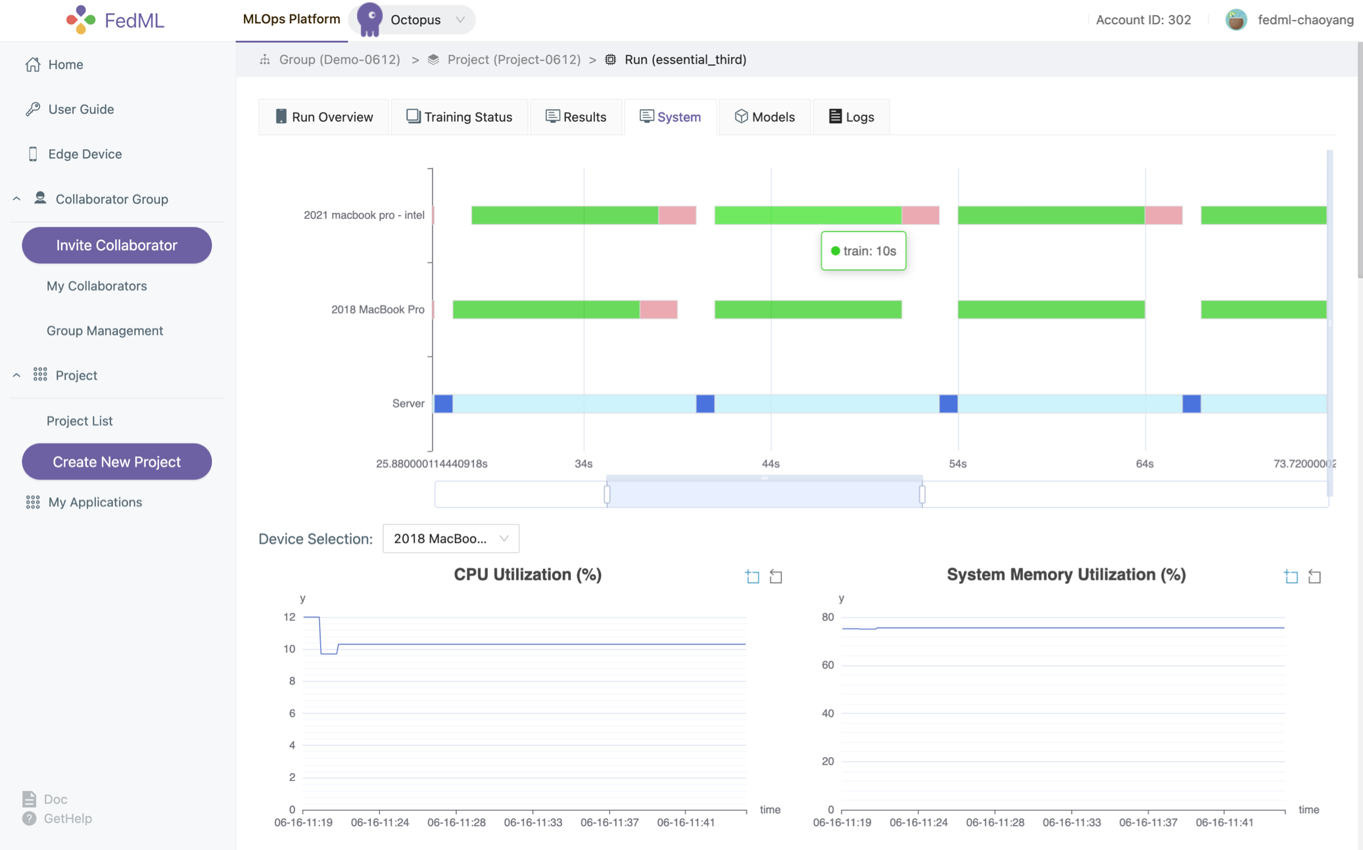Image resolution: width=1363 pixels, height=850 pixels.
Task: Collapse the Project sidebar section
Action: coord(16,375)
